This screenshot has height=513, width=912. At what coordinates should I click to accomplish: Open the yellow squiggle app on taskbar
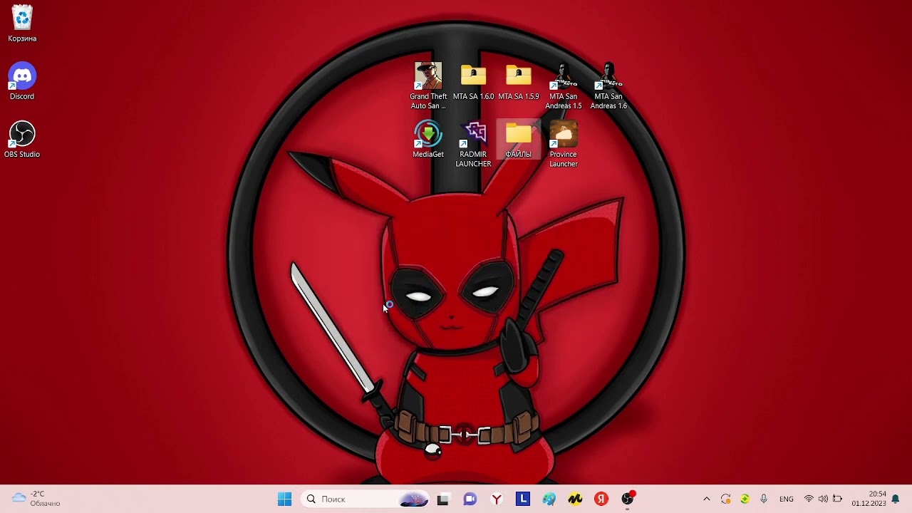(x=575, y=499)
